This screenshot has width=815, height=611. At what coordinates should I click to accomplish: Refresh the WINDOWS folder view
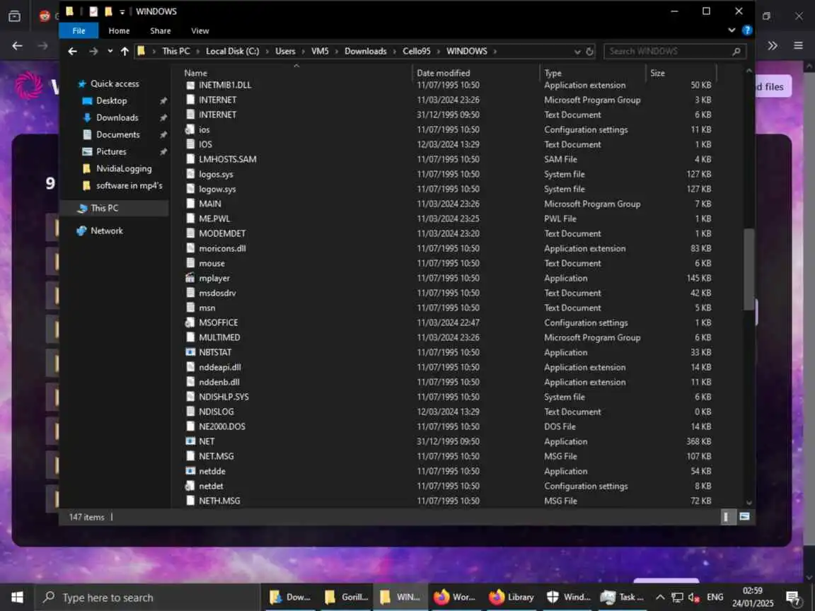pyautogui.click(x=589, y=52)
